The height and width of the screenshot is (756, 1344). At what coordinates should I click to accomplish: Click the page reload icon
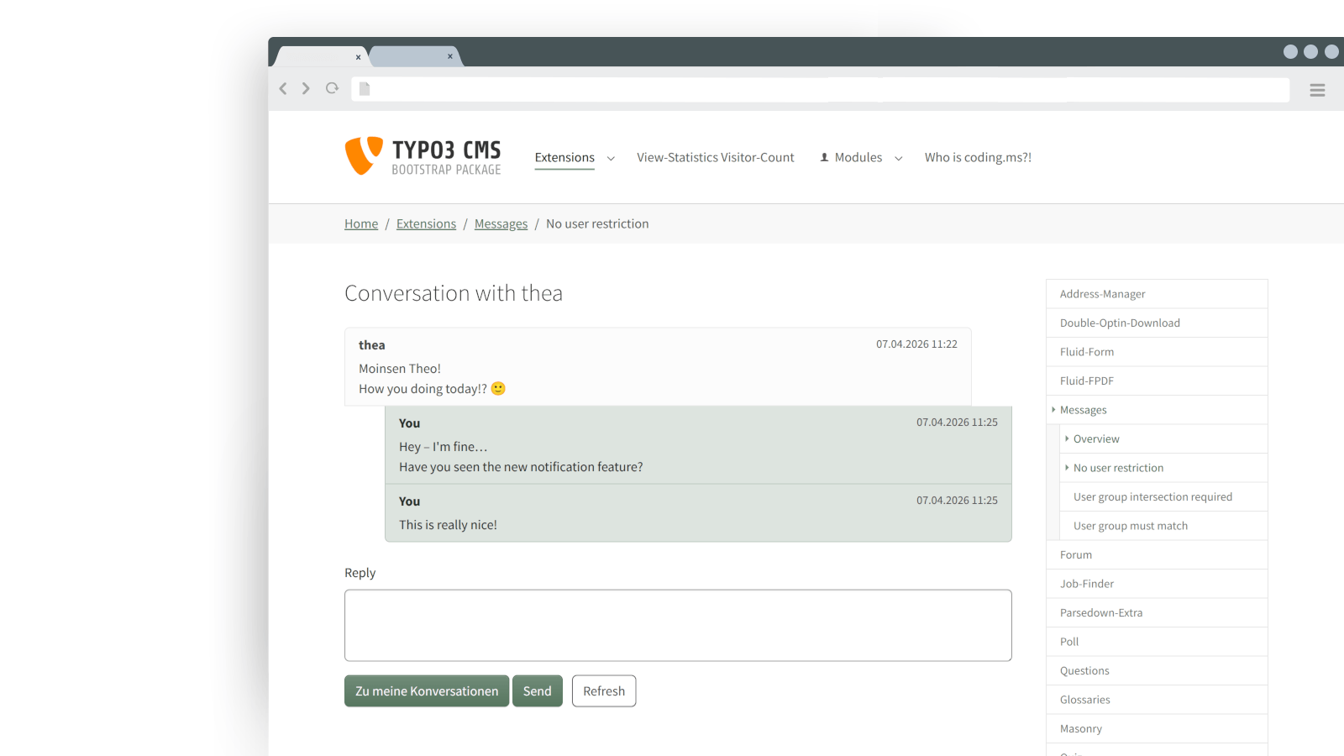click(331, 88)
